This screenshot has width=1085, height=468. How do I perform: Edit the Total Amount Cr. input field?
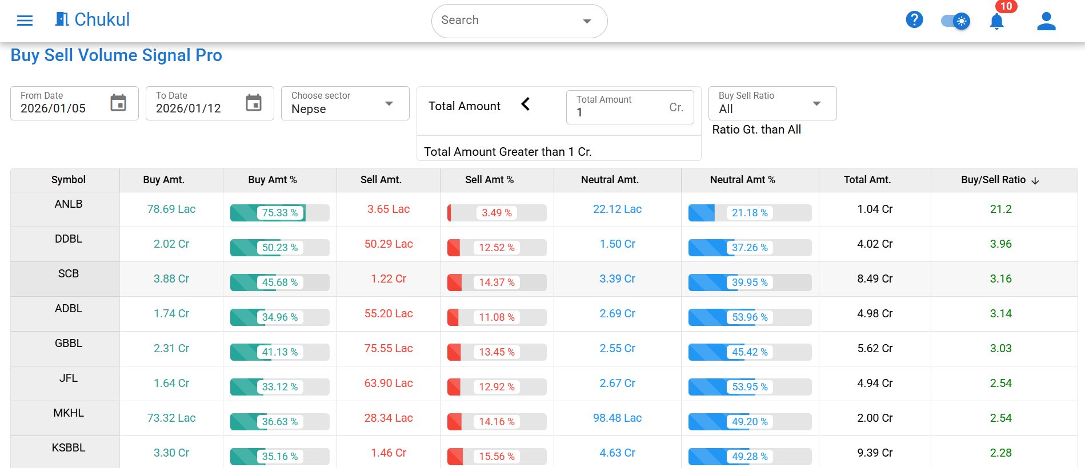click(x=630, y=107)
